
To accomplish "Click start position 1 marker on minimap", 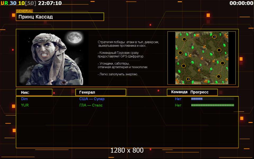I will tap(188, 79).
